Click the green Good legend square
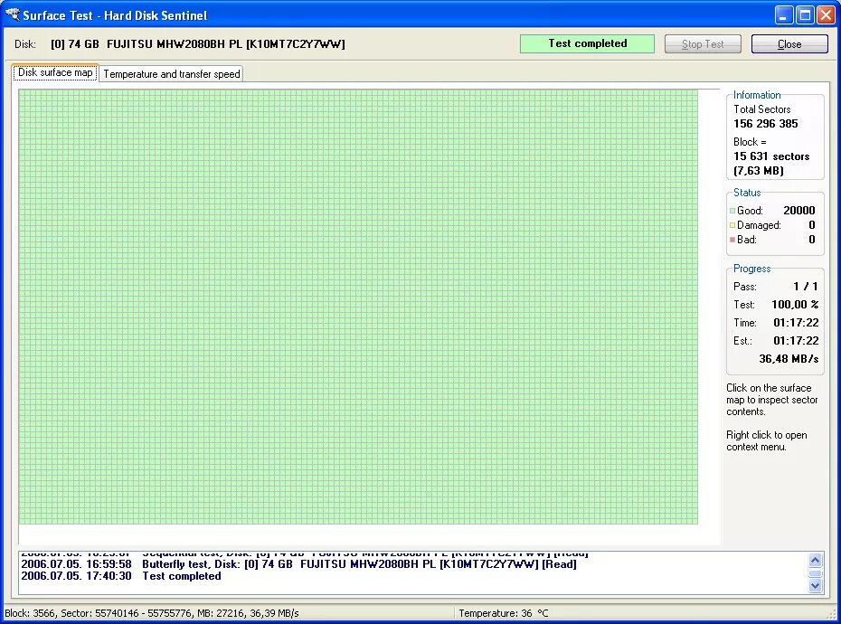This screenshot has height=624, width=841. pyautogui.click(x=734, y=210)
